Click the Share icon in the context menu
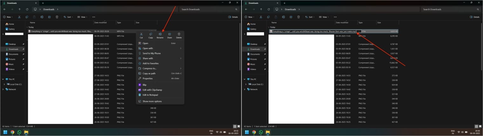The height and width of the screenshot is (136, 483). 170,34
